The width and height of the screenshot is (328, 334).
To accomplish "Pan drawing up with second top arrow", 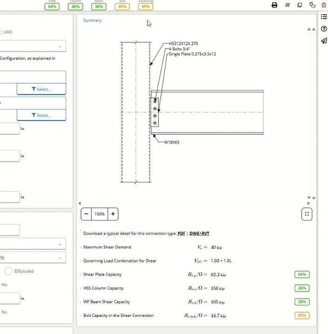I will [314, 29].
